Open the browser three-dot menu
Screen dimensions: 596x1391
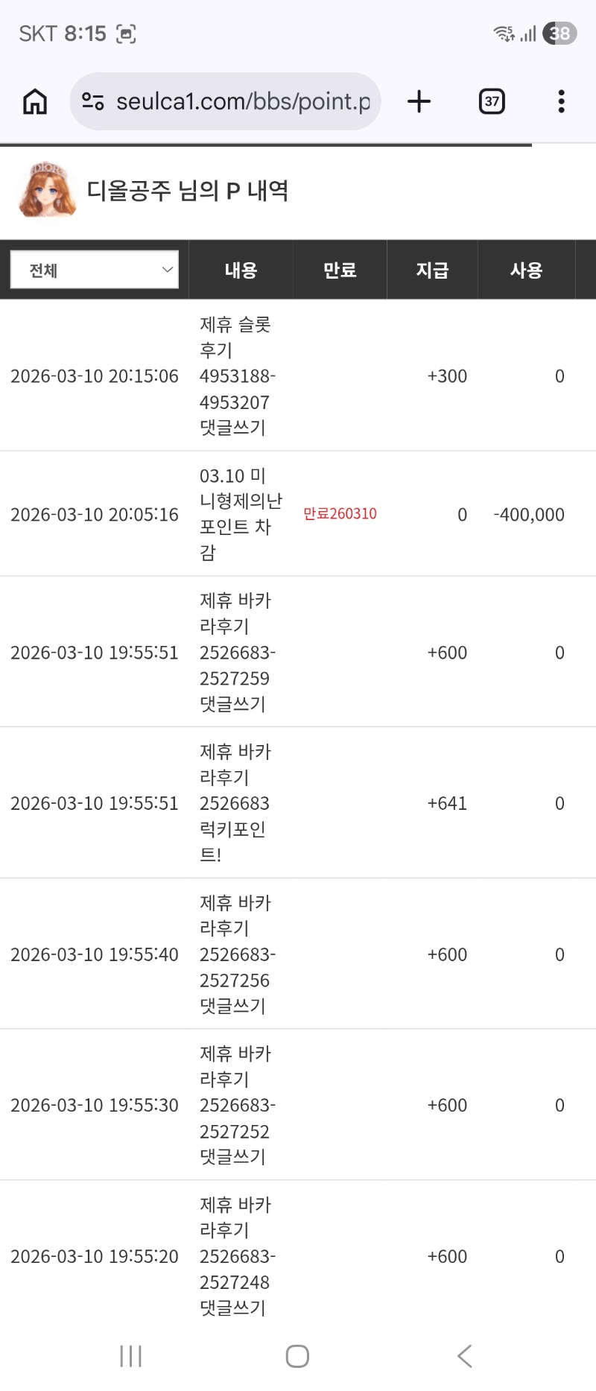pyautogui.click(x=561, y=101)
